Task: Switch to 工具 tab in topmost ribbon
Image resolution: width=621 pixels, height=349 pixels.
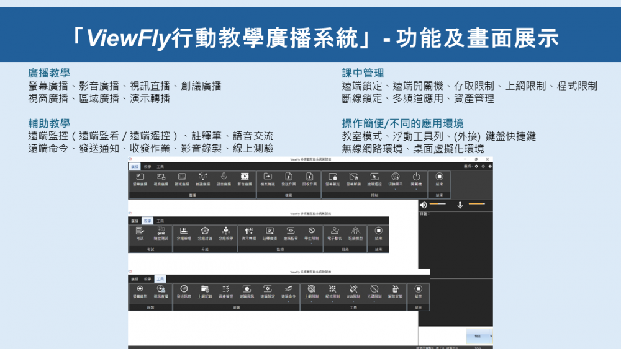Action: 160,166
